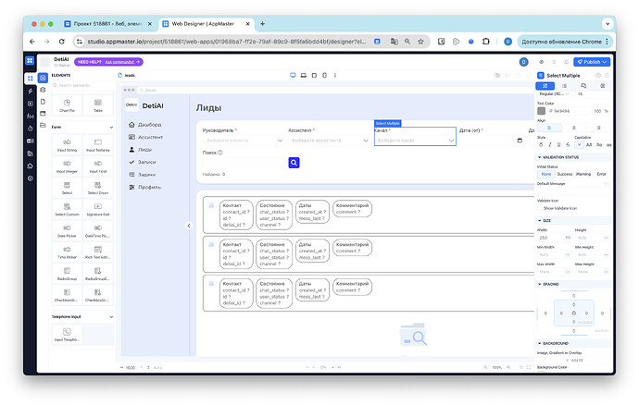Open the settings gear in dark sidebar
Screen dimensions: 639x405
[31, 178]
